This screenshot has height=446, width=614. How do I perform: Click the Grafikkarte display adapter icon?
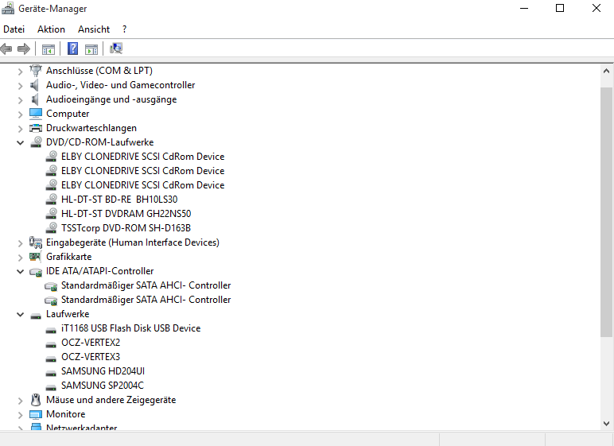pos(35,257)
